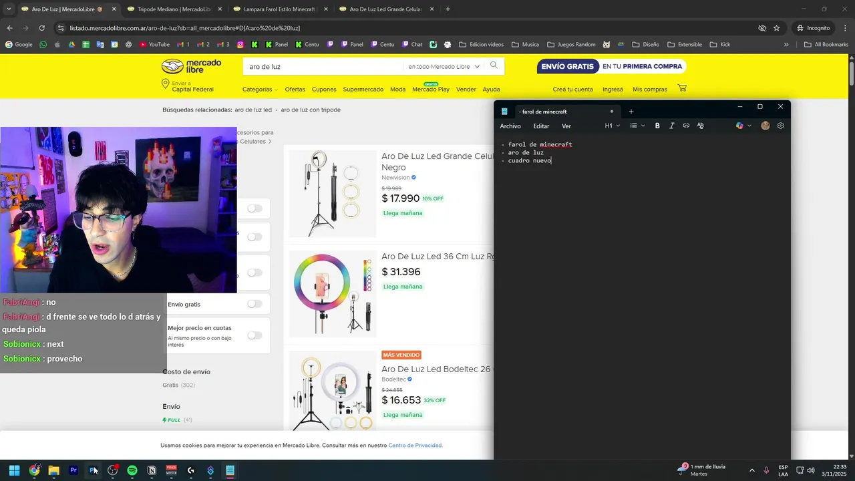Click the 'aro de luz led' related search
This screenshot has width=855, height=481.
coord(253,110)
